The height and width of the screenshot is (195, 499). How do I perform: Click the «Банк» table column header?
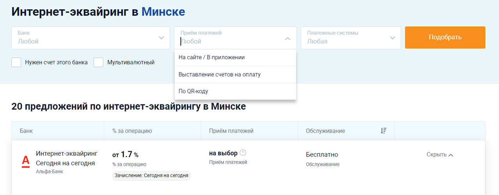(27, 131)
